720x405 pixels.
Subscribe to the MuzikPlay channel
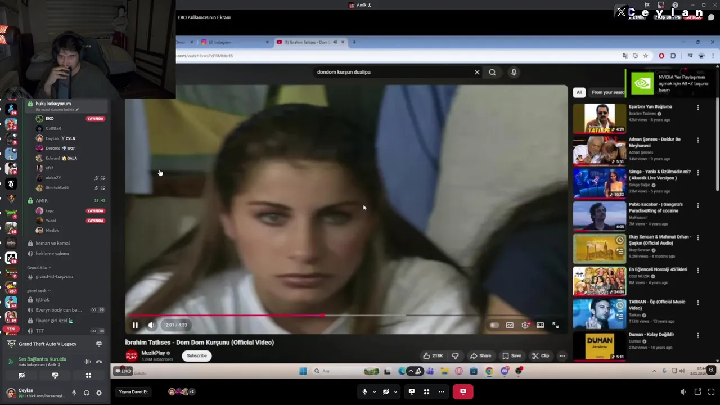pyautogui.click(x=197, y=355)
